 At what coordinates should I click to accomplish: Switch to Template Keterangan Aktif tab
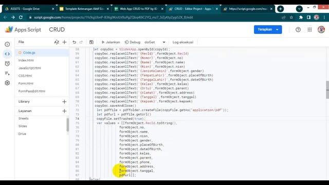pos(84,9)
